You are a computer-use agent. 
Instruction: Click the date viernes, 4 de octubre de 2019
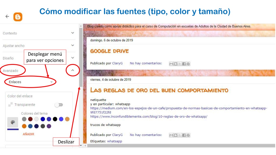[111, 80]
